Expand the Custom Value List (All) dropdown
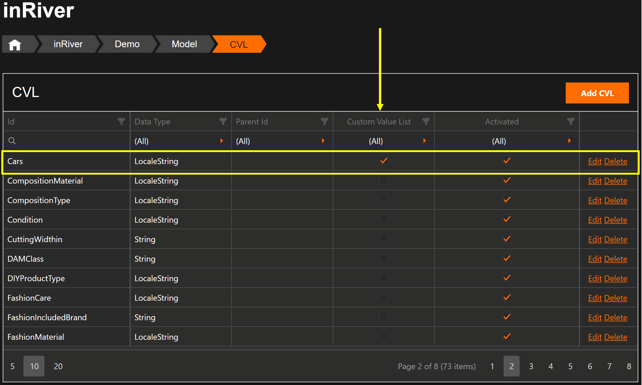642x385 pixels. click(425, 141)
